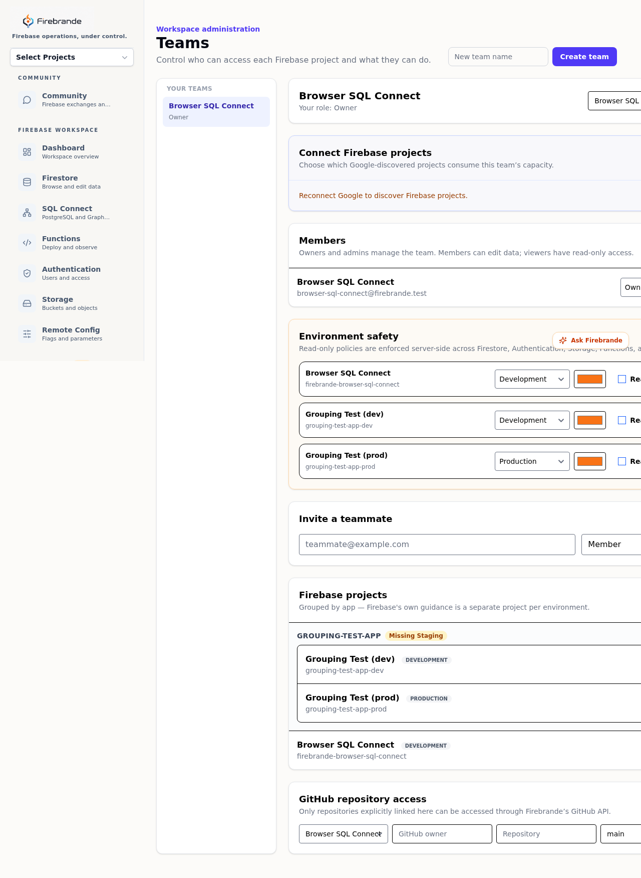Click DEVELOPMENT tag beside Browser SQL Connect project

[x=426, y=746]
